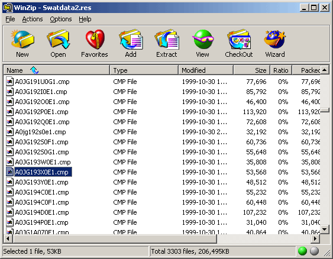
Task: Click the horizontal scrollbar left arrow
Action: click(8, 238)
